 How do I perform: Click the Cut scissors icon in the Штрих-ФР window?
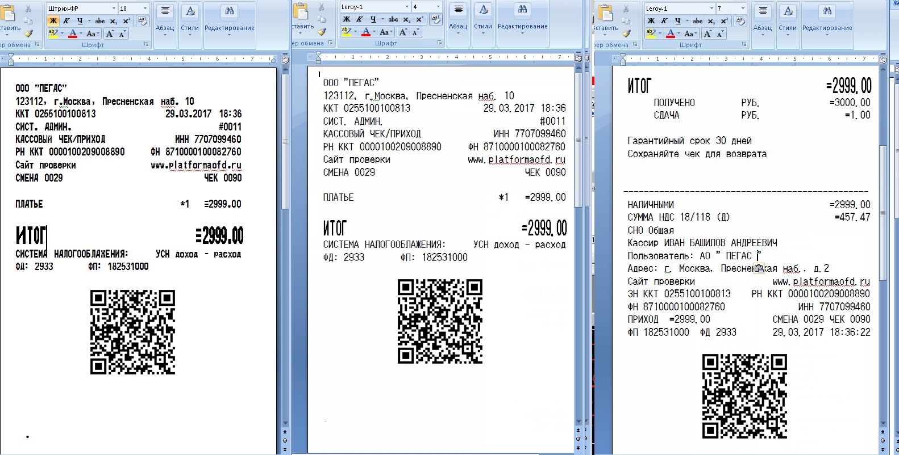click(x=29, y=10)
